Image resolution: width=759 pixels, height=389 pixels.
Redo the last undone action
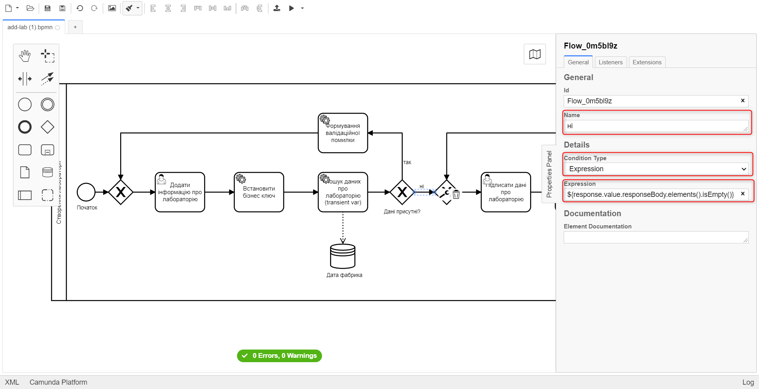[94, 8]
